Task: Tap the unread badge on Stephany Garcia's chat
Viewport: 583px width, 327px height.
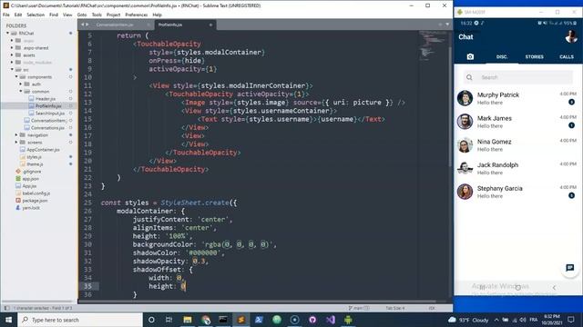Action: pos(571,196)
